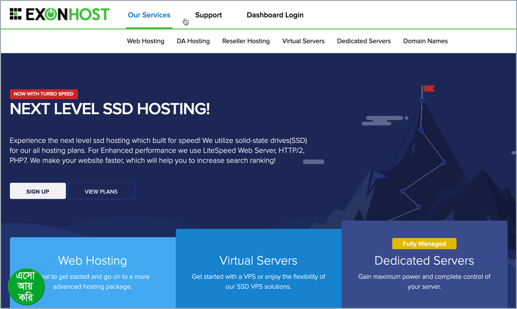Open DA Hosting submenu link

[x=193, y=41]
